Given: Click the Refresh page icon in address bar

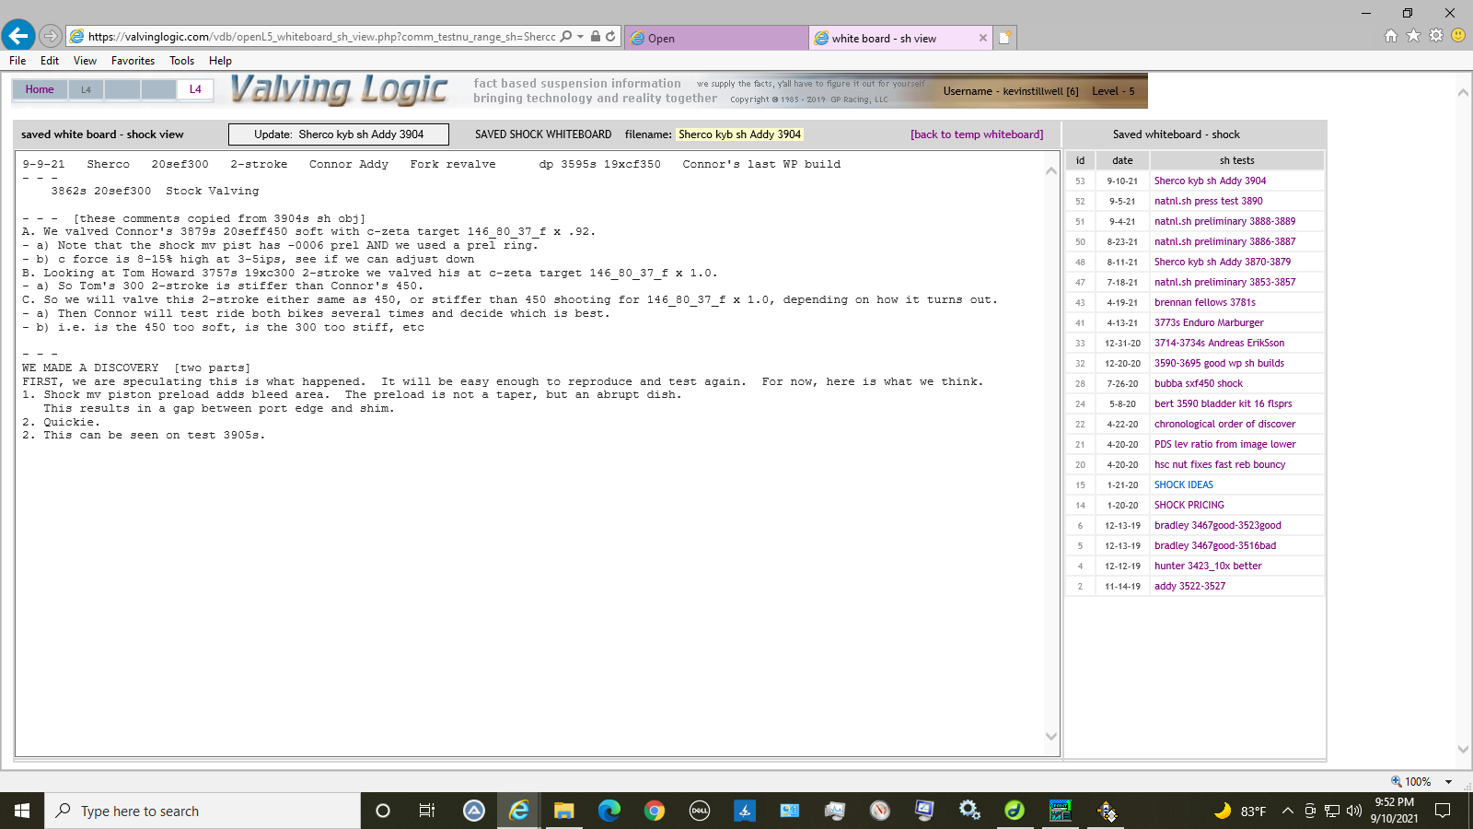Looking at the screenshot, I should pos(610,37).
